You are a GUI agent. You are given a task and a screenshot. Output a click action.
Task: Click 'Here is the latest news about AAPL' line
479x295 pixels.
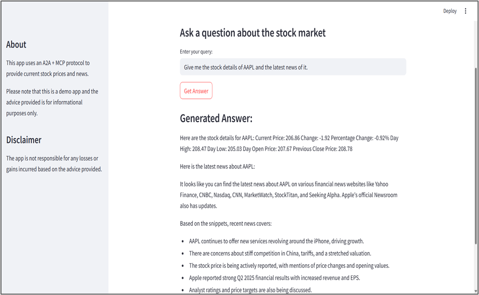(217, 166)
